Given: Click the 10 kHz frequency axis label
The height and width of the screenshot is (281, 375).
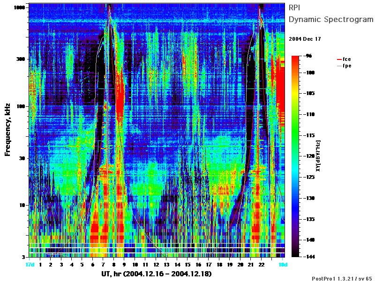Looking at the screenshot, I should pyautogui.click(x=22, y=205).
